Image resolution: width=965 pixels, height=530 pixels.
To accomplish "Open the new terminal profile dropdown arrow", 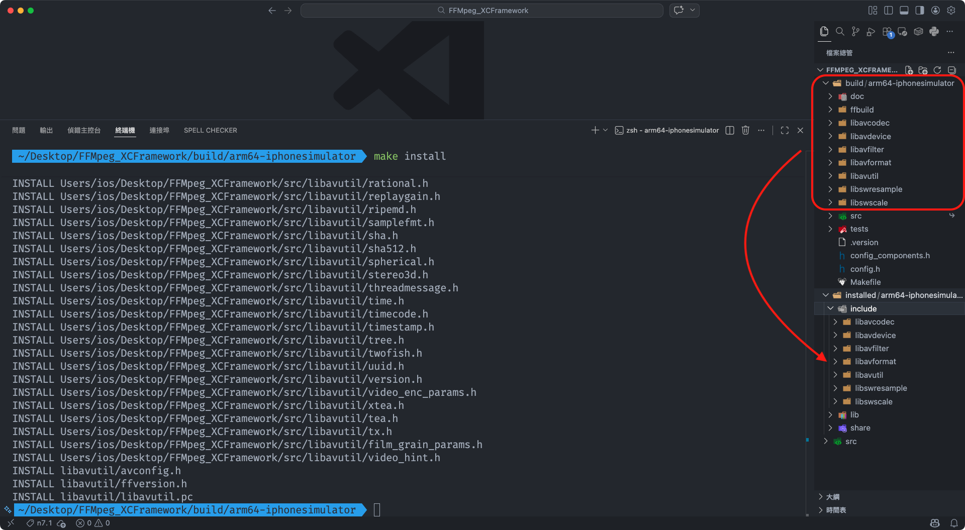I will click(606, 130).
